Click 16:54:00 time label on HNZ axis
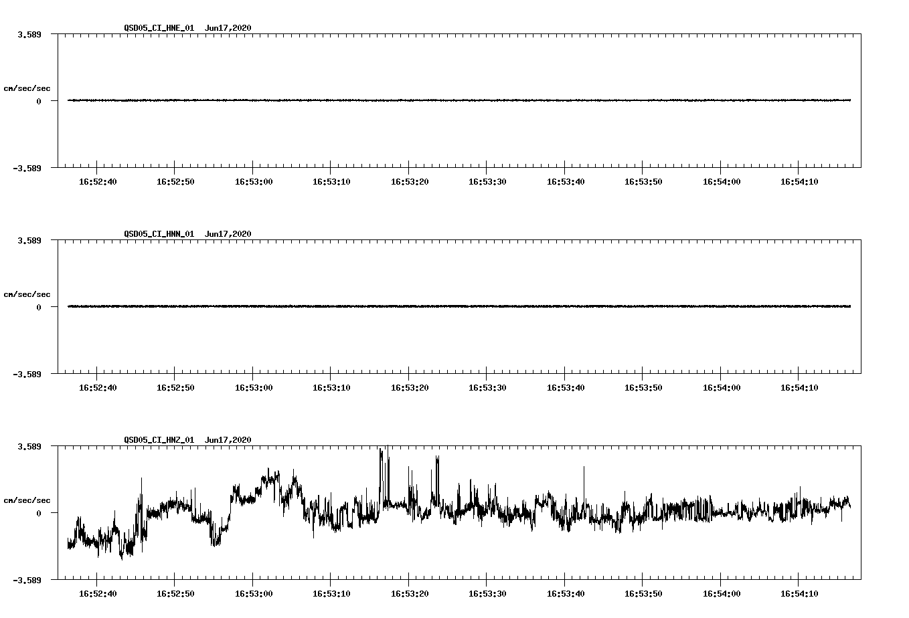 pos(722,594)
